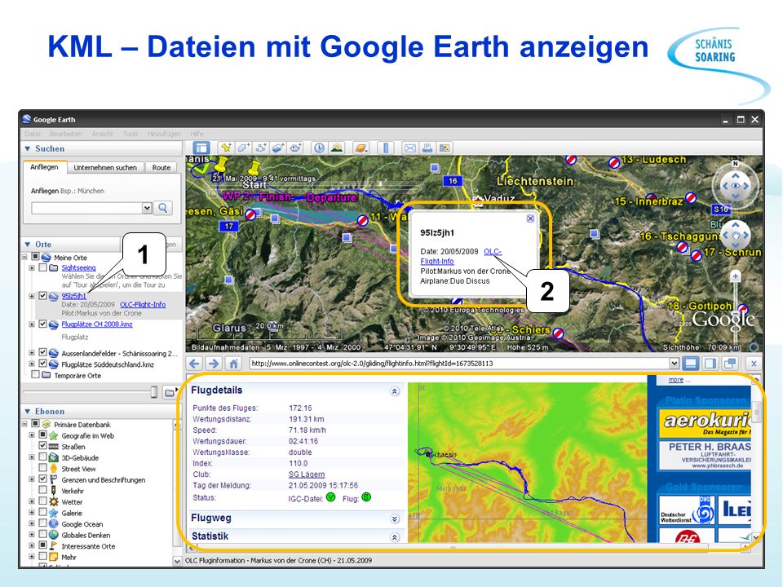
Task: Click the look-around compass control
Action: coord(735,186)
